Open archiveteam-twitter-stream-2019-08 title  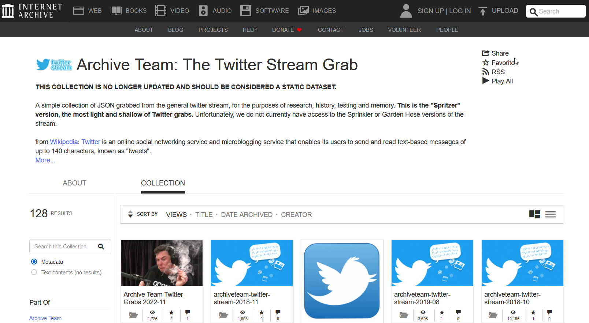coord(422,298)
